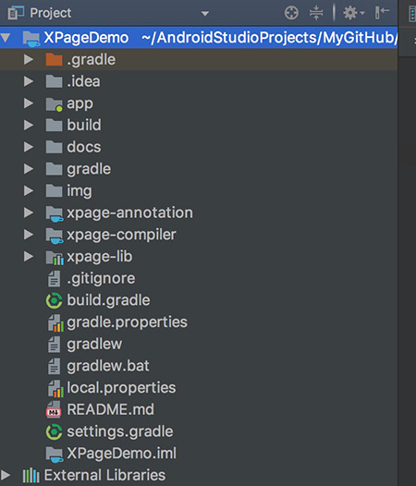Click the docs folder icon
This screenshot has width=416, height=486.
54,147
